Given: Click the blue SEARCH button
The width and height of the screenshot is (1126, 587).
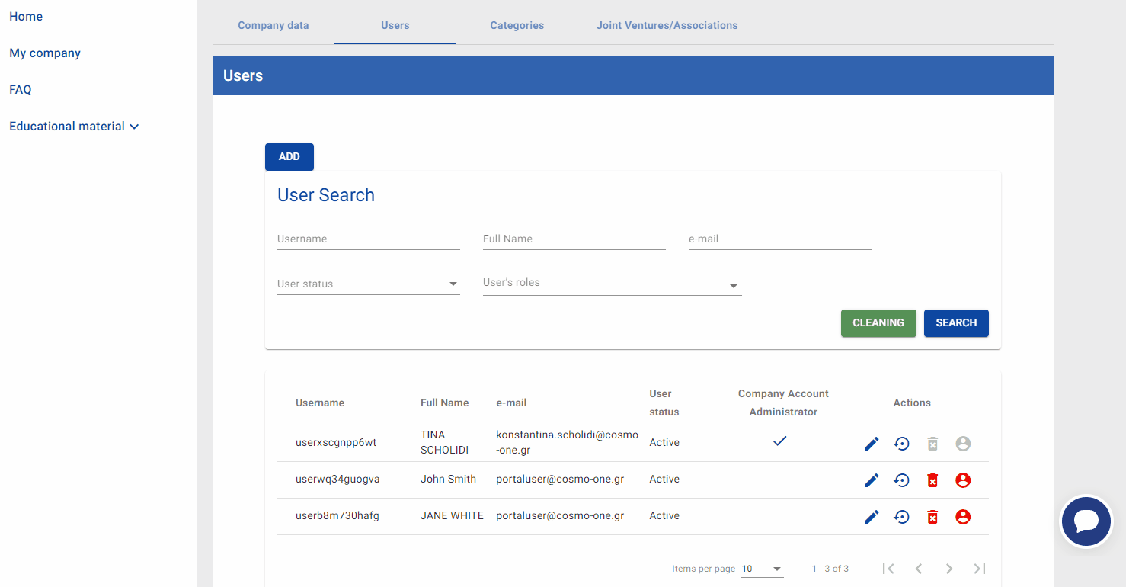Looking at the screenshot, I should click(x=956, y=323).
